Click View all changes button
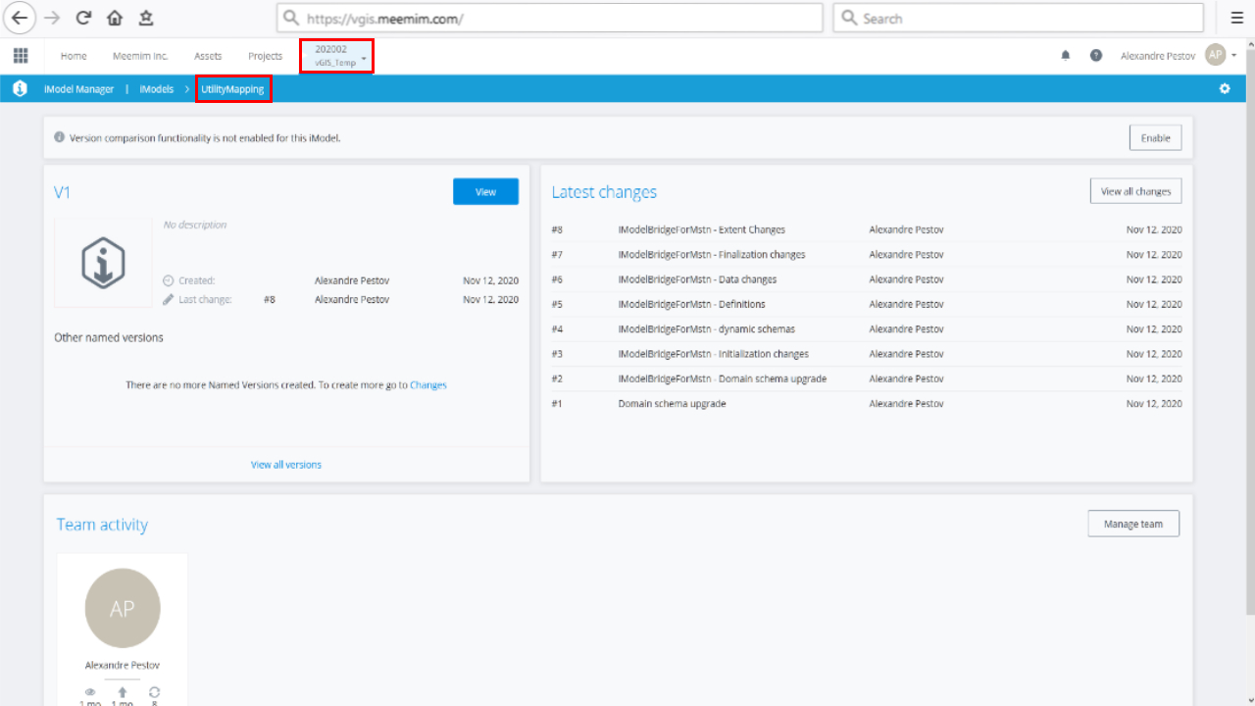The width and height of the screenshot is (1255, 706). (x=1135, y=191)
